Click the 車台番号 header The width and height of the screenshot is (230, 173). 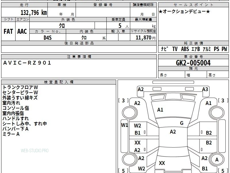pyautogui.click(x=193, y=57)
